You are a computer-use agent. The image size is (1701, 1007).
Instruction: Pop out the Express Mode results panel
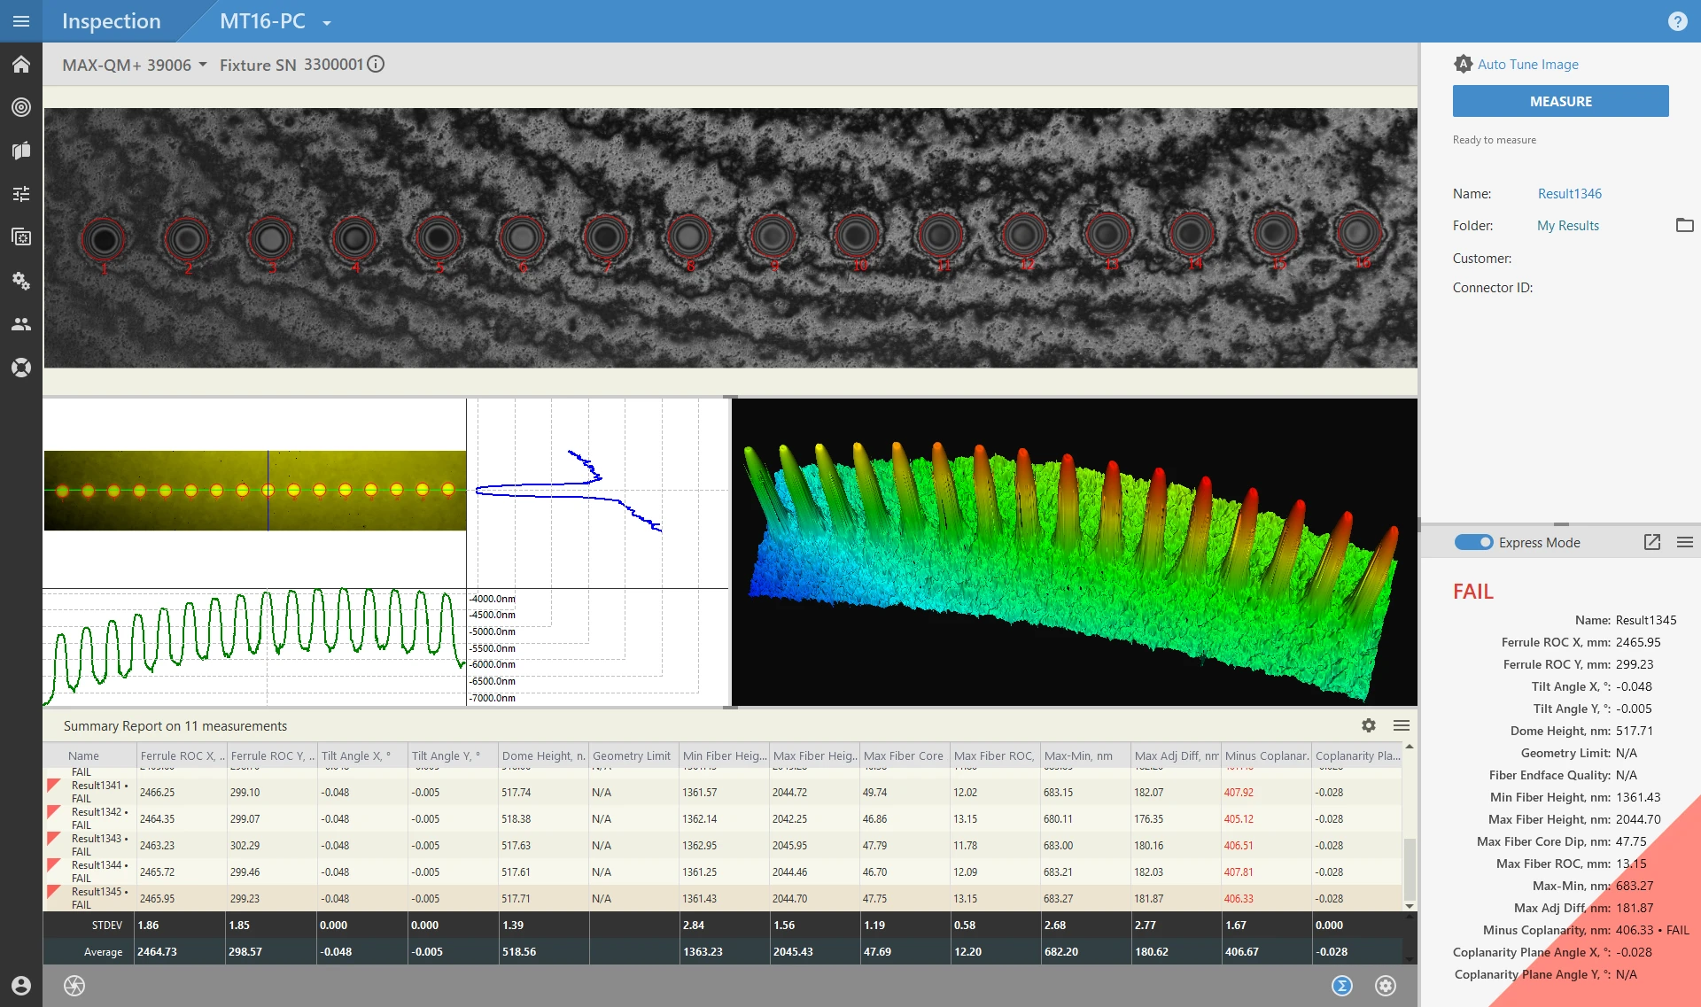(1651, 542)
